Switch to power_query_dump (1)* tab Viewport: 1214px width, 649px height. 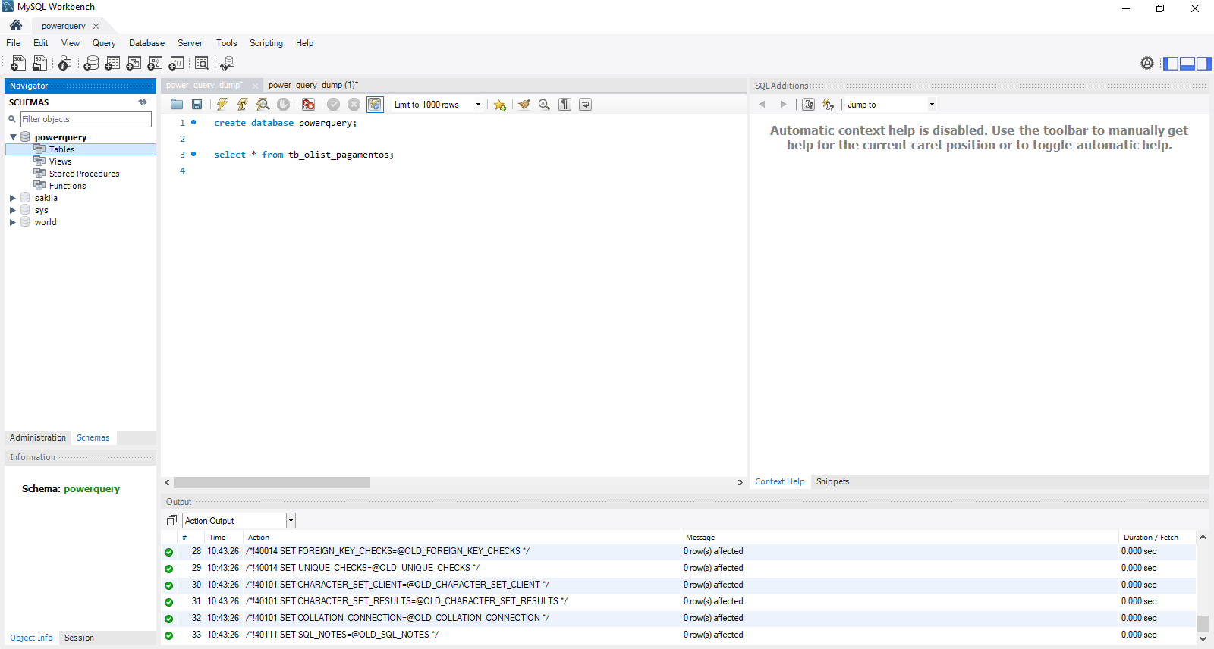click(313, 85)
